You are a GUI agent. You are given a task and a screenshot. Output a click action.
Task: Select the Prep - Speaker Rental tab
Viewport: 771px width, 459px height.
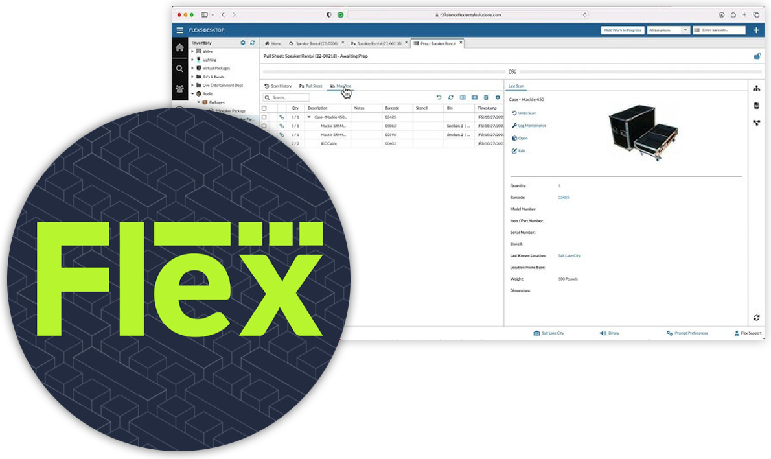click(437, 43)
